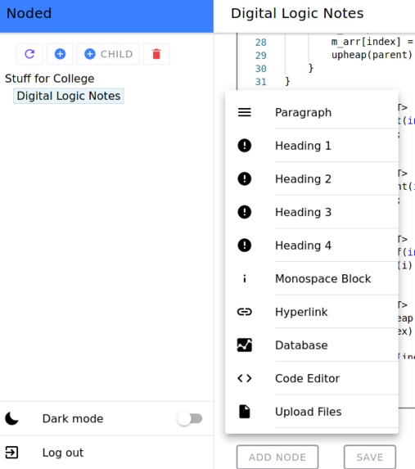The image size is (415, 469).
Task: Insert a Hyperlink node
Action: pyautogui.click(x=312, y=312)
